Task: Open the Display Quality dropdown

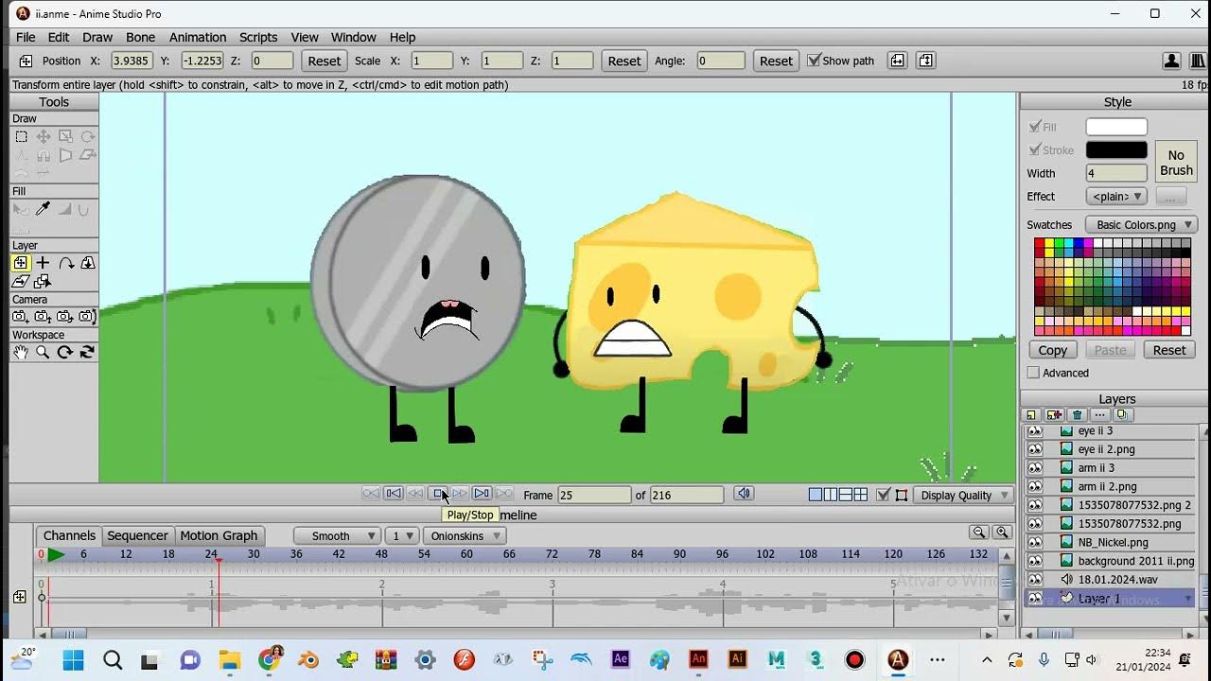Action: (x=965, y=495)
